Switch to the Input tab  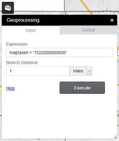[31, 30]
